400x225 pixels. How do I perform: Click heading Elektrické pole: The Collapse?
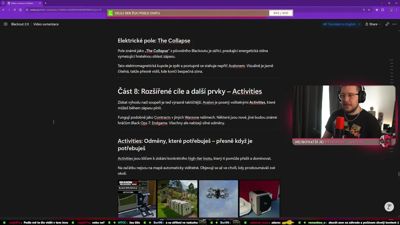(x=154, y=41)
